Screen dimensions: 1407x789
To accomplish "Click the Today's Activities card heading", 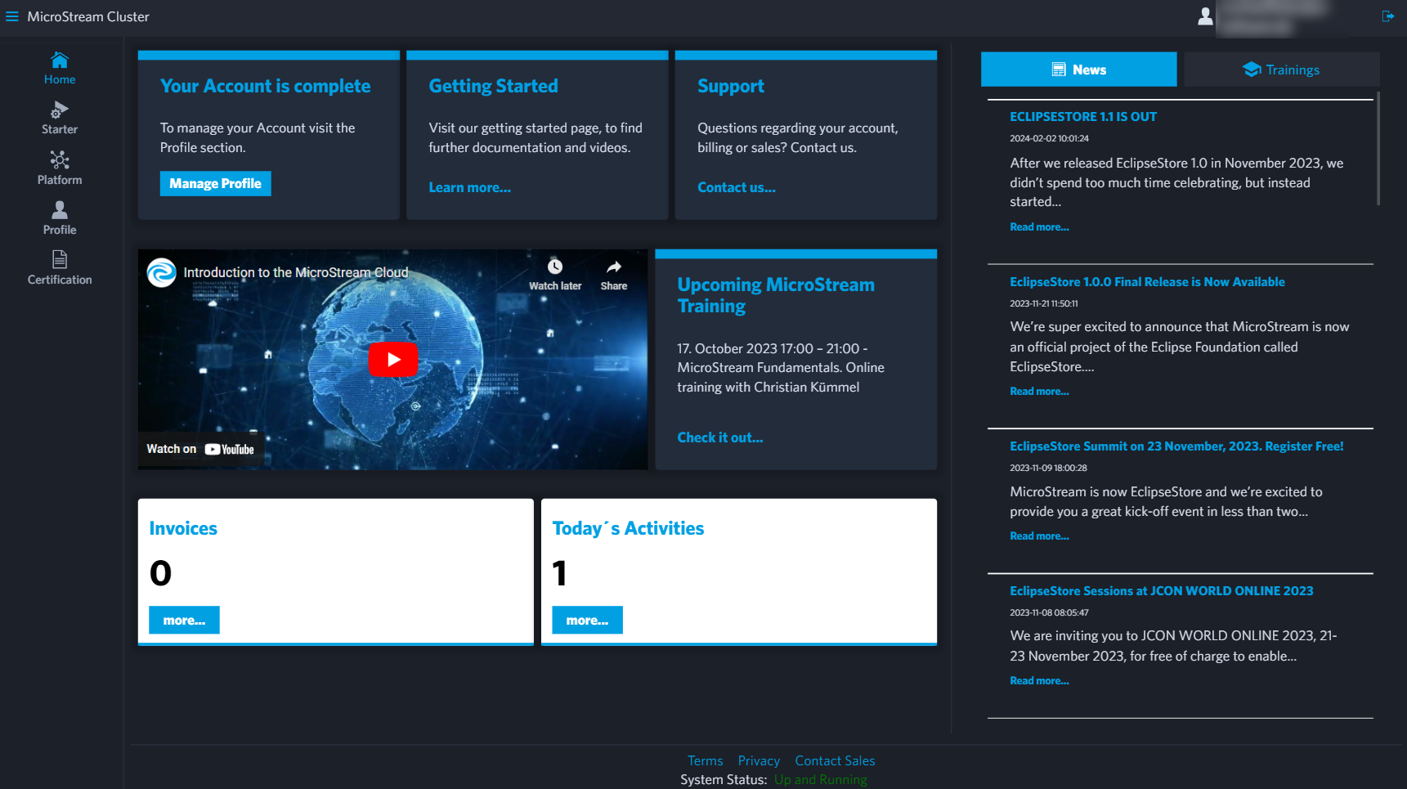I will (x=628, y=528).
